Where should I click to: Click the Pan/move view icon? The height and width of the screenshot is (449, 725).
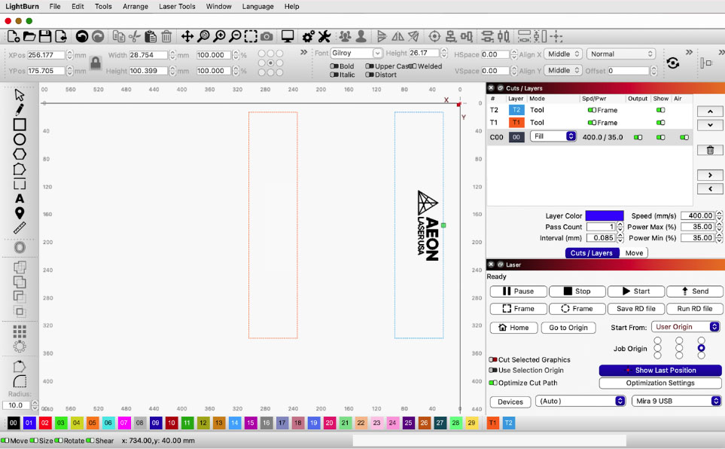187,37
